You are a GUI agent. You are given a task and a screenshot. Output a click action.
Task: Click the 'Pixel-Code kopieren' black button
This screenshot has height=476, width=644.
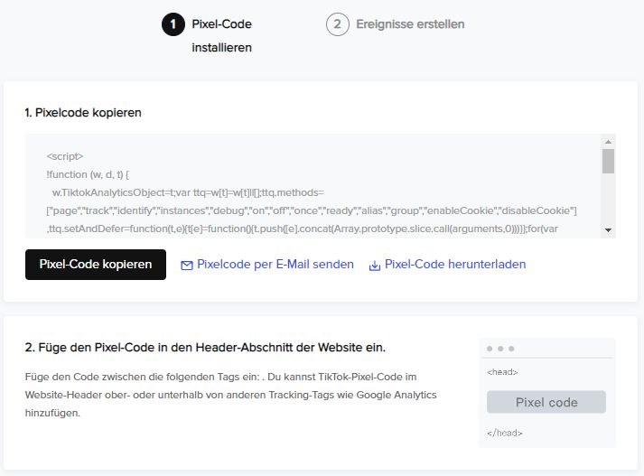click(x=96, y=265)
